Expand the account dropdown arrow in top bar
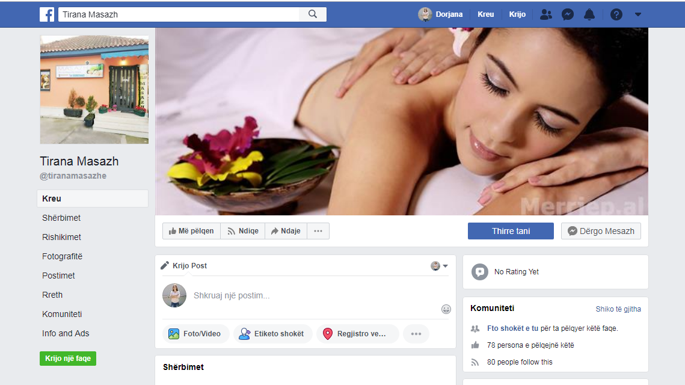Screen dimensions: 685x385 (638, 14)
